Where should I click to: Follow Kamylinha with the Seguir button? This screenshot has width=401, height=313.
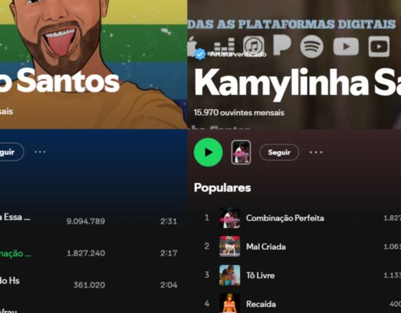pos(279,153)
